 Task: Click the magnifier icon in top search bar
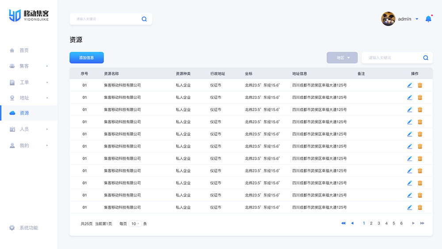pyautogui.click(x=144, y=19)
